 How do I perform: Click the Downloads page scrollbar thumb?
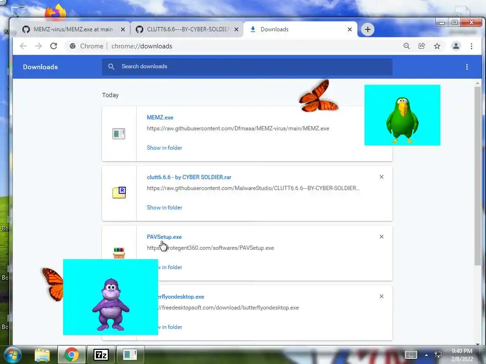(477, 176)
